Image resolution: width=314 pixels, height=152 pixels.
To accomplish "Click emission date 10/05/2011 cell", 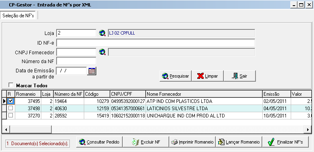I will pos(277,116).
